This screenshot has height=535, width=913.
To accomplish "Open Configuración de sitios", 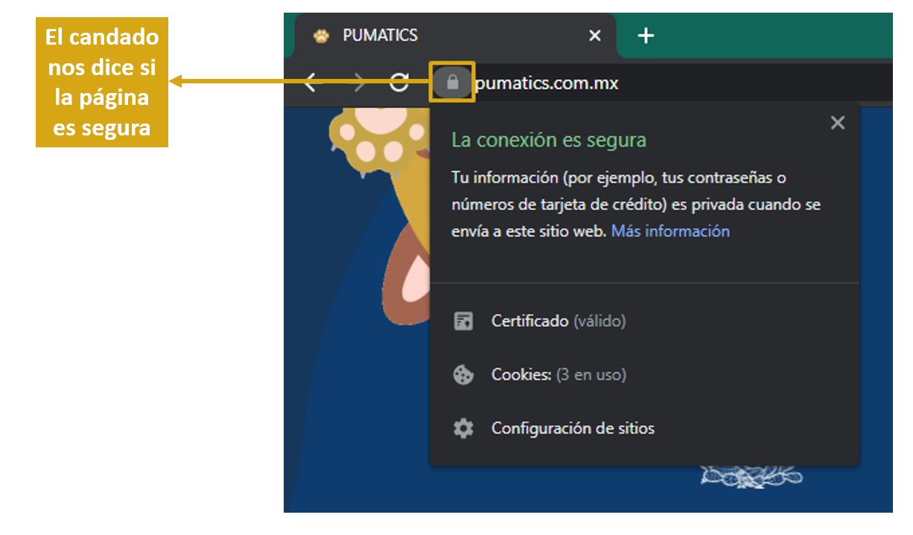I will [573, 429].
